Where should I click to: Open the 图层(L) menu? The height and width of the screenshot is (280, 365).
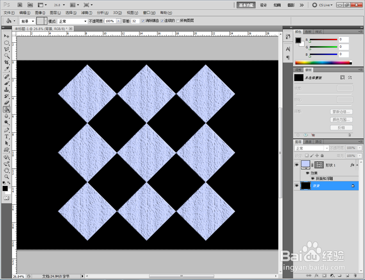point(55,13)
